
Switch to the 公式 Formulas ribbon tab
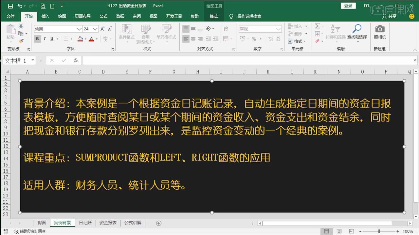click(103, 16)
